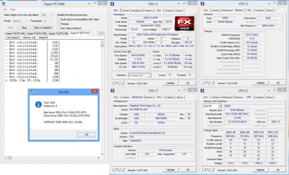This screenshot has width=289, height=175.
Task: Open CPU tab in the bottom-left Mainboard CPU-Z window
Action: (116, 97)
